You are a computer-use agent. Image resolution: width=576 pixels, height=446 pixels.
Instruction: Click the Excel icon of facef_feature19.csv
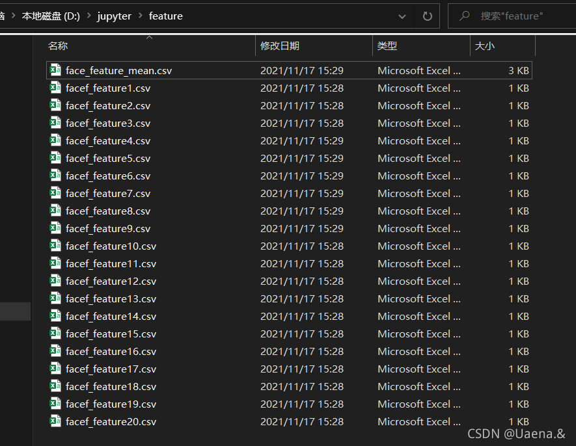55,404
